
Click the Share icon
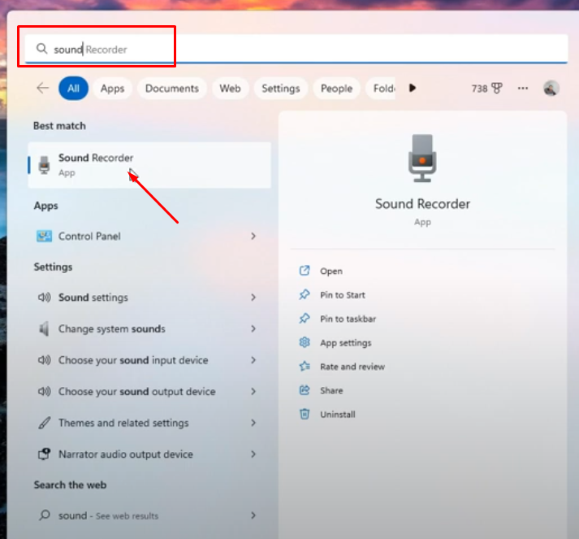(305, 390)
